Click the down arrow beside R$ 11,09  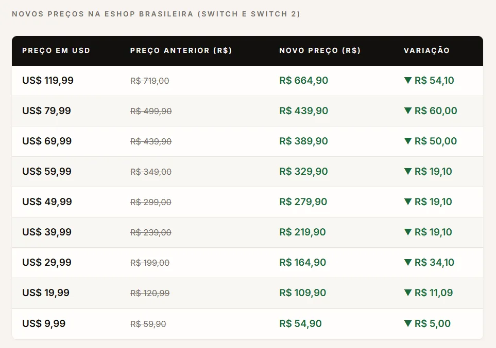tap(408, 292)
